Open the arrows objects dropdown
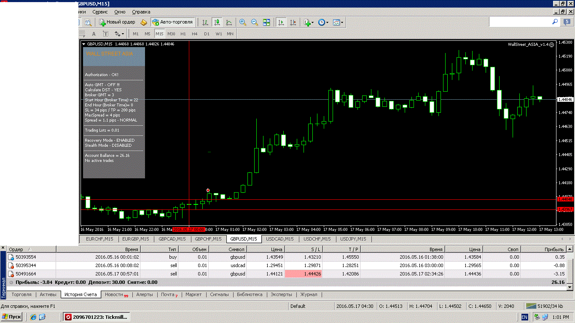Viewport: 575px width, 323px height. pyautogui.click(x=118, y=34)
